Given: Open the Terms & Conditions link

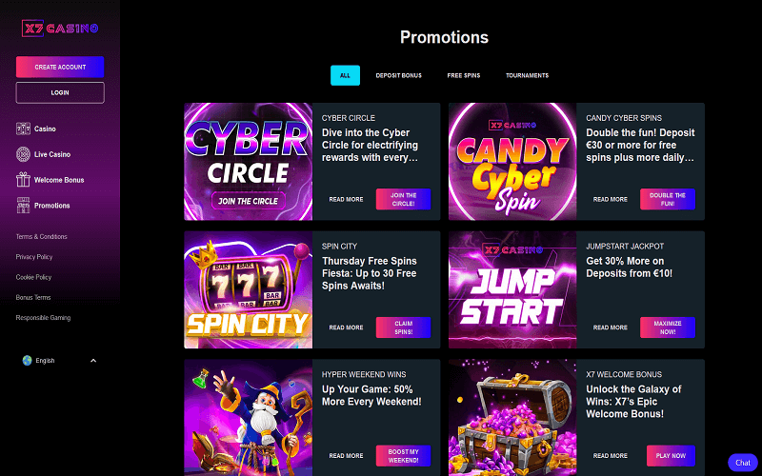Looking at the screenshot, I should pos(42,236).
